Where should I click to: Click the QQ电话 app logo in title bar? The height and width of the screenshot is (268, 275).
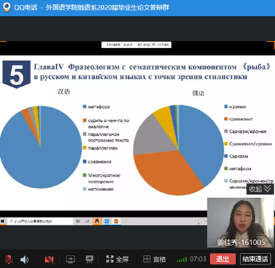6,7
